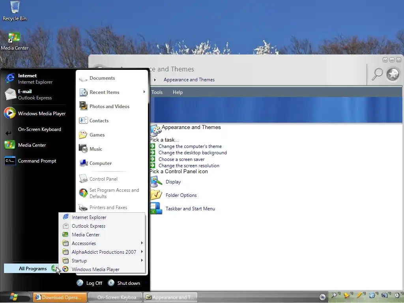
Task: Click the favorites star button in Appearance window
Action: [x=393, y=75]
